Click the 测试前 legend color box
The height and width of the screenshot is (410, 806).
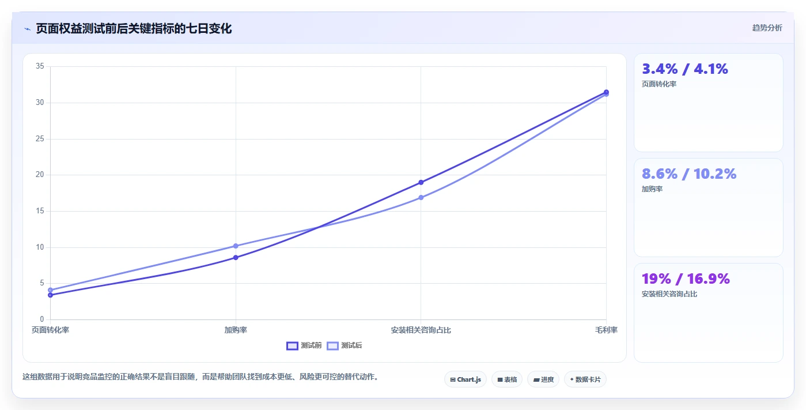[292, 345]
